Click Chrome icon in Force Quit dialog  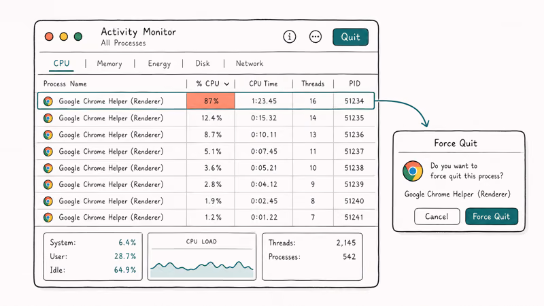tap(413, 171)
